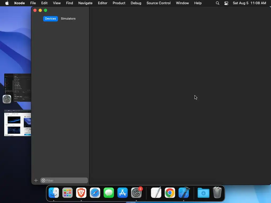Open the Trash in the Dock
Screen dimensions: 271x203
[217, 192]
